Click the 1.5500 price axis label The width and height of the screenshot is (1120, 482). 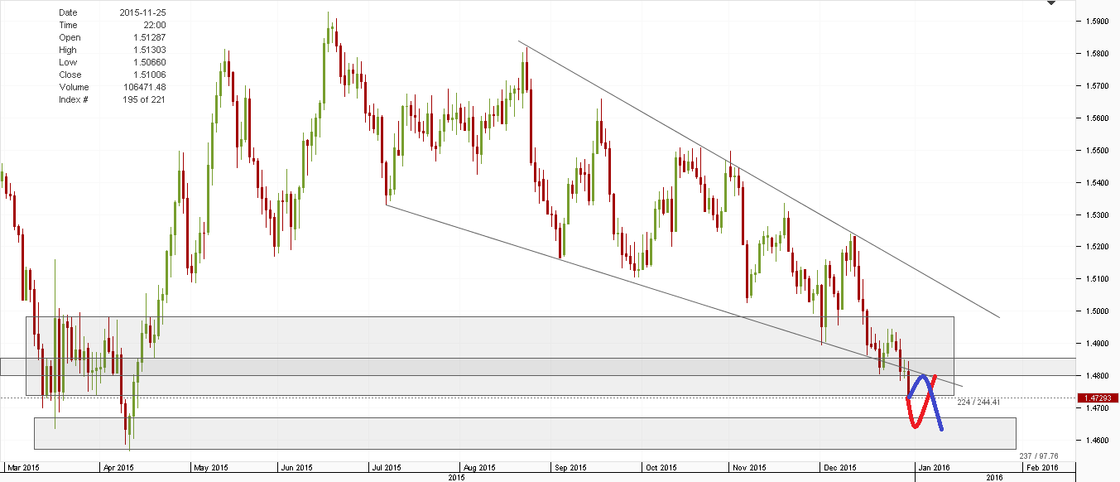[x=1095, y=151]
